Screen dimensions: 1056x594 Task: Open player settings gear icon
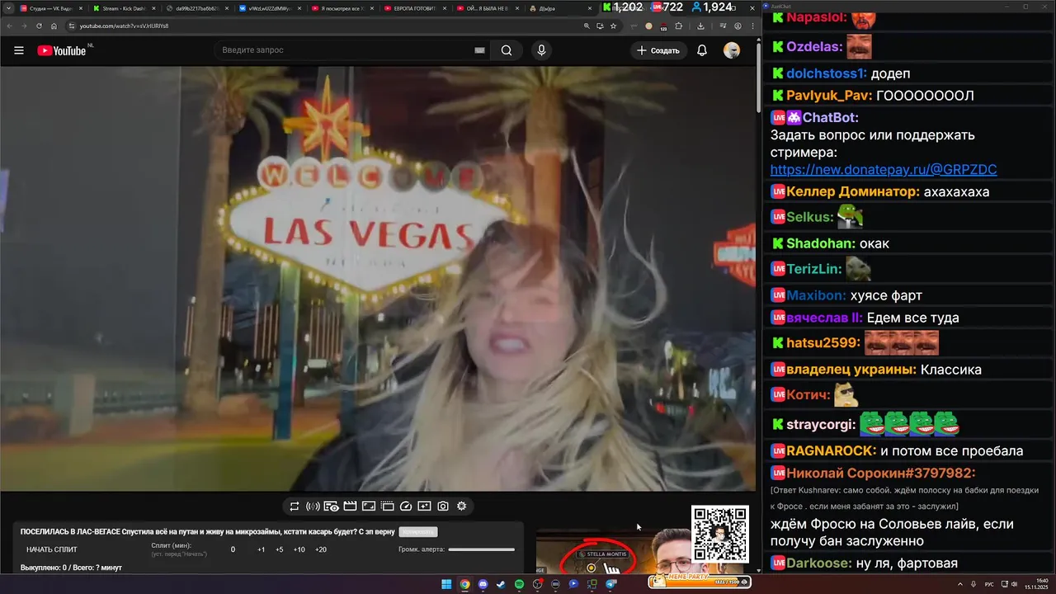pos(461,507)
